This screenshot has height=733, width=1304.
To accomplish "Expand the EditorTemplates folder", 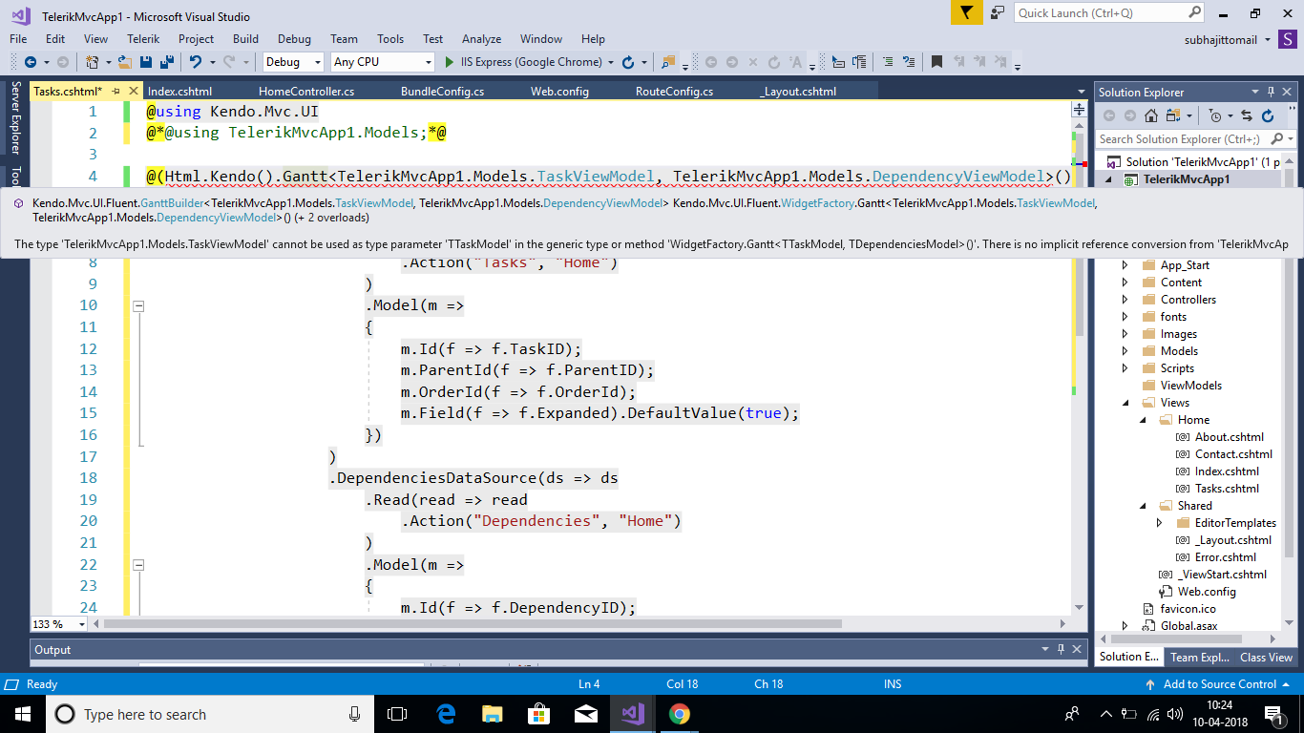I will coord(1159,523).
